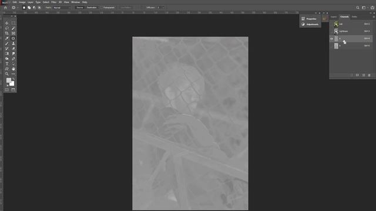Open the Edit menu
Image resolution: width=376 pixels, height=211 pixels.
click(15, 2)
